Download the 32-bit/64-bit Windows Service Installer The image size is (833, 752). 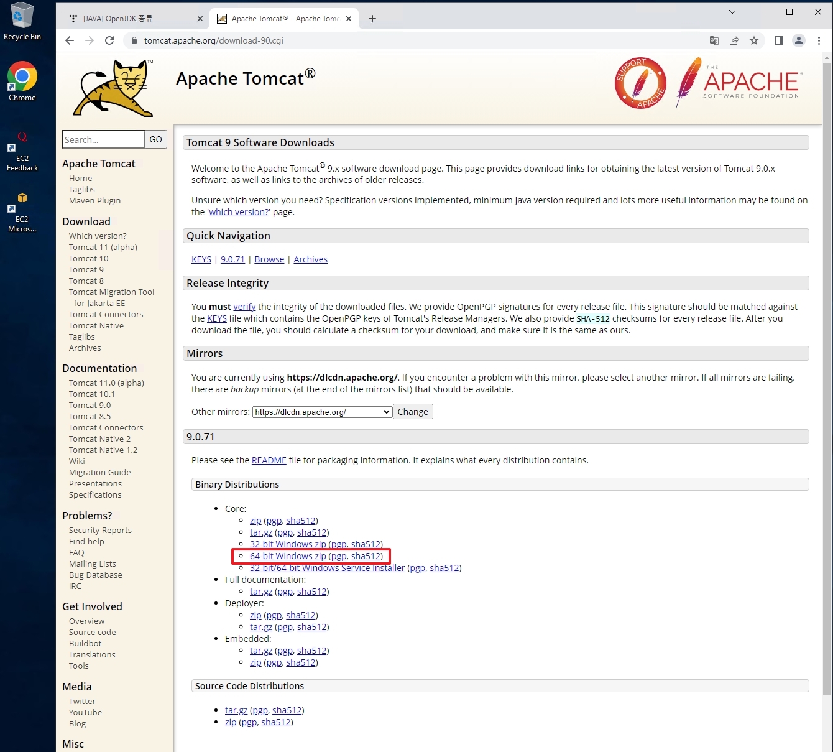tap(327, 568)
